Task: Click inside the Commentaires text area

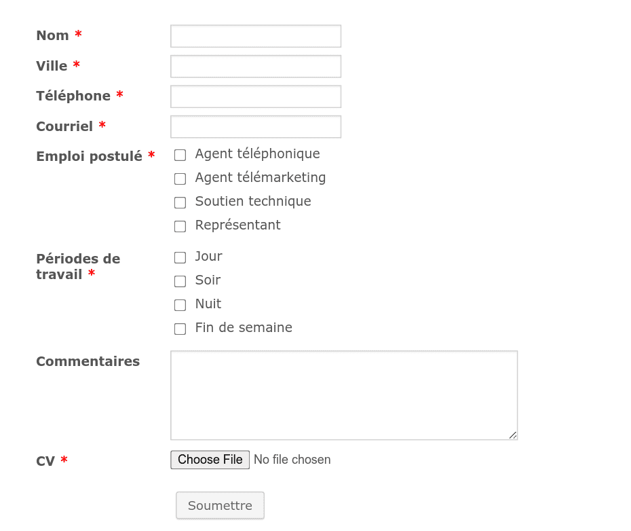Action: [x=344, y=395]
